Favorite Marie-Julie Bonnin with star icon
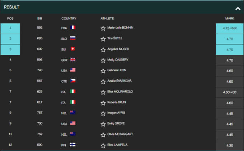This screenshot has height=151, width=244. [103, 28]
